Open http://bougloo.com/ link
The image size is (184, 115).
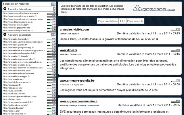coord(13,88)
